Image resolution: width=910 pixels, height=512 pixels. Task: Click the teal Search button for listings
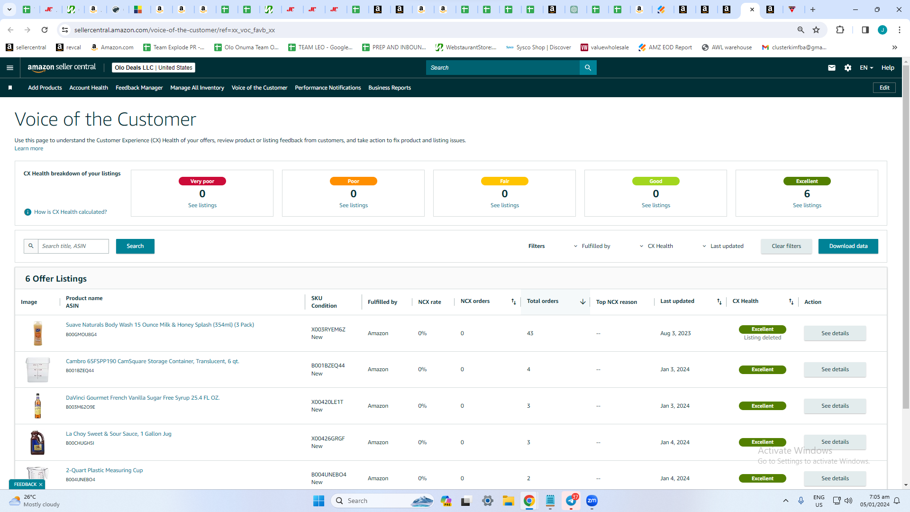click(x=135, y=246)
